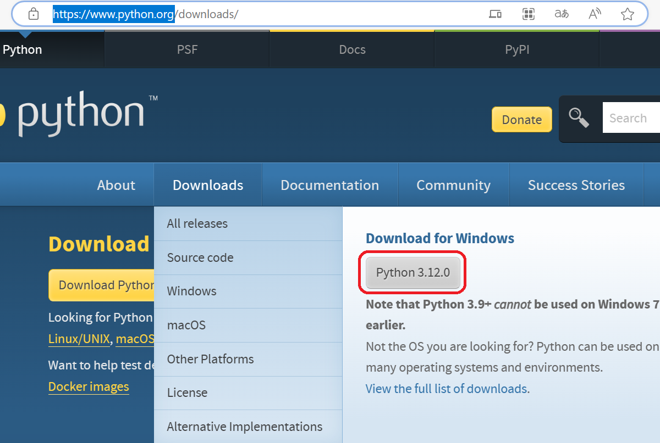Image resolution: width=660 pixels, height=443 pixels.
Task: Open the Community navigation menu
Action: [x=453, y=185]
